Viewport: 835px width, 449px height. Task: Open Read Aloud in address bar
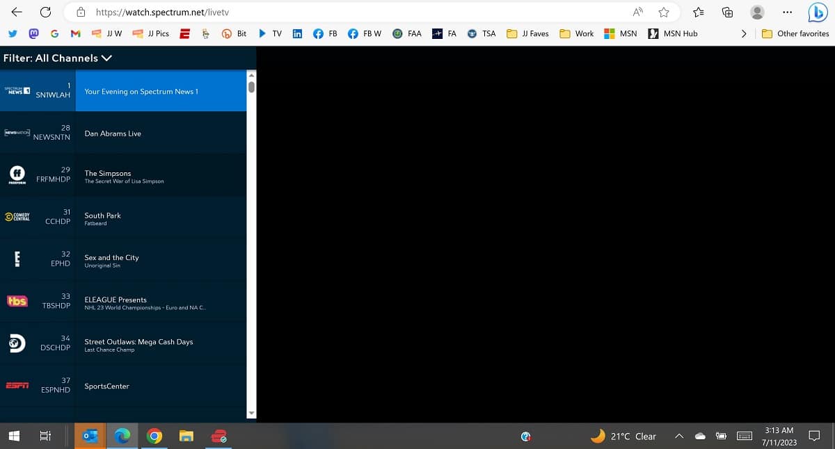[637, 12]
